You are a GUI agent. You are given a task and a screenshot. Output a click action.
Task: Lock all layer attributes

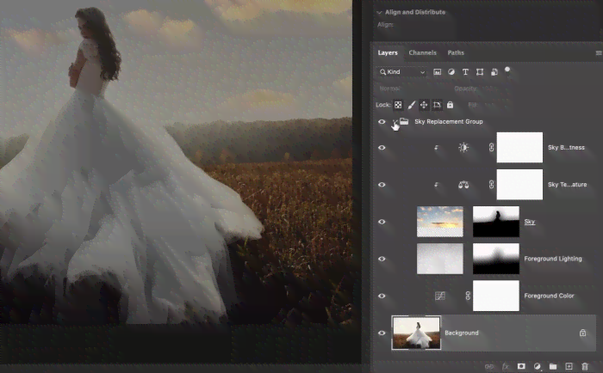coord(450,104)
